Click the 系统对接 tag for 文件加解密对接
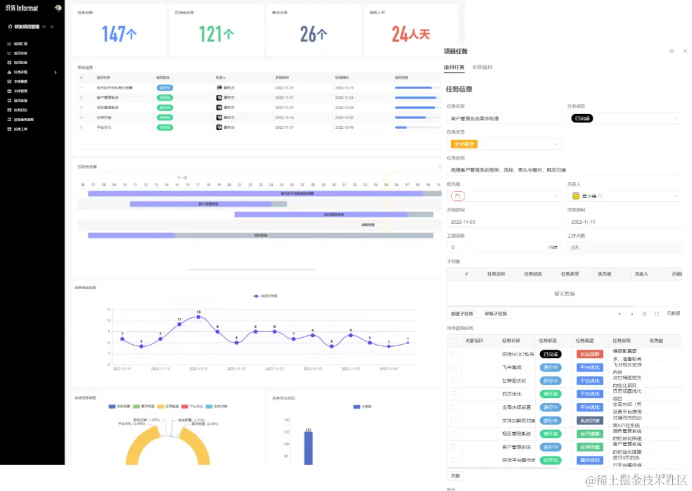This screenshot has width=692, height=491. (589, 420)
